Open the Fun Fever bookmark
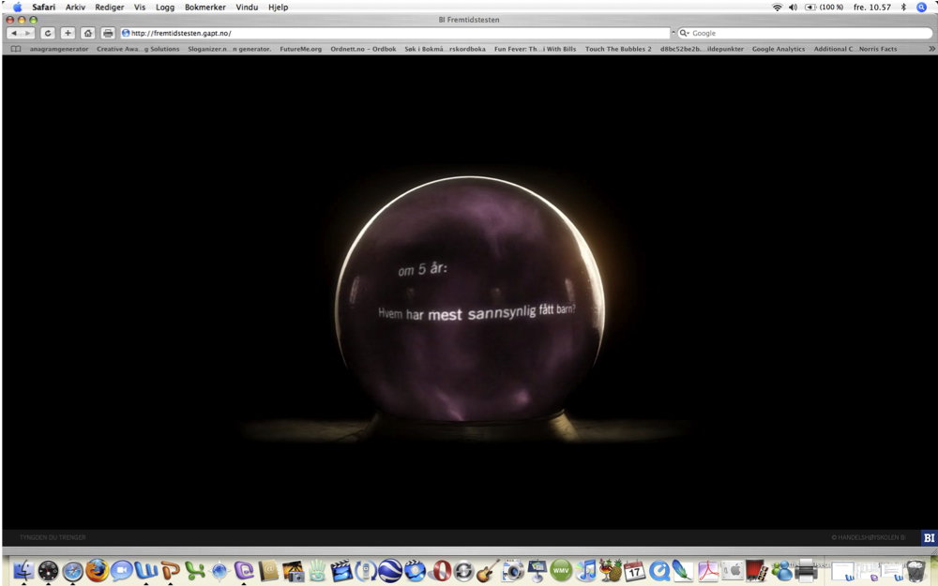 535,49
